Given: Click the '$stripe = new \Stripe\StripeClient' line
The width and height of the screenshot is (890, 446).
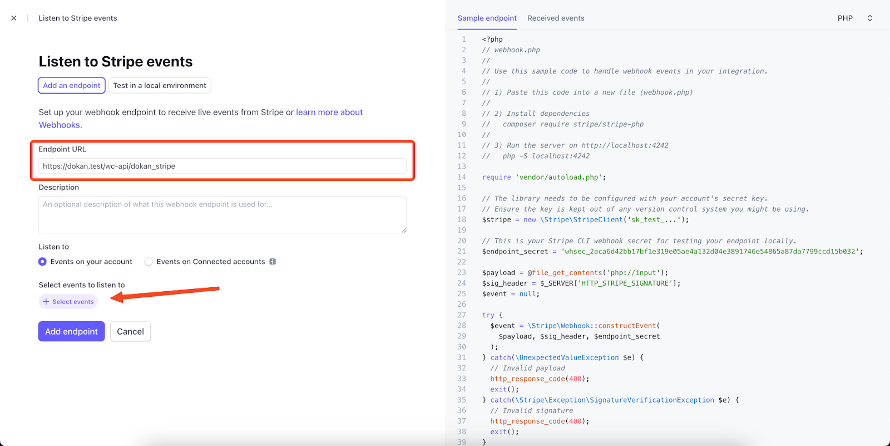Looking at the screenshot, I should point(585,220).
